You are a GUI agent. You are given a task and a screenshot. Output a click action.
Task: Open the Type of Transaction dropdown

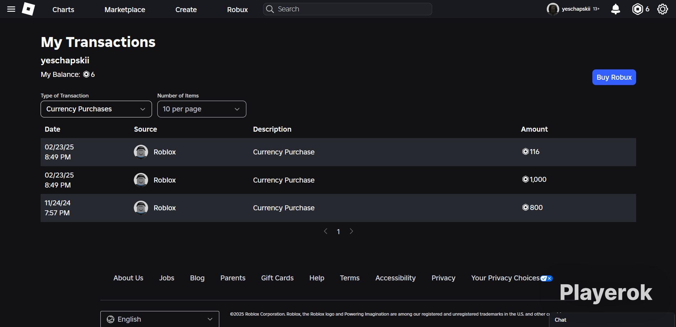(x=96, y=109)
